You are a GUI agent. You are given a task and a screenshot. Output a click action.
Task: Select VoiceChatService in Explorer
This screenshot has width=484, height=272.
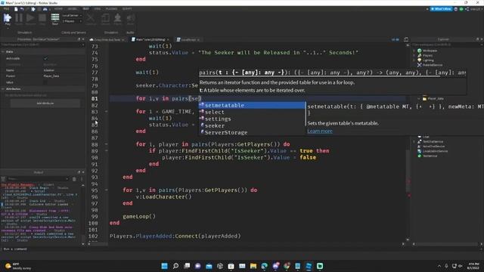coord(433,147)
